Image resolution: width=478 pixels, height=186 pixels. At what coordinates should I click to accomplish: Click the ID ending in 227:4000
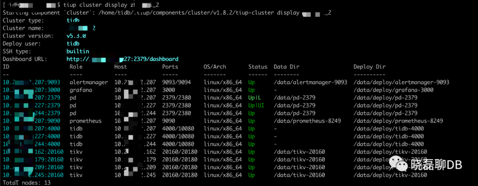[x=31, y=137]
